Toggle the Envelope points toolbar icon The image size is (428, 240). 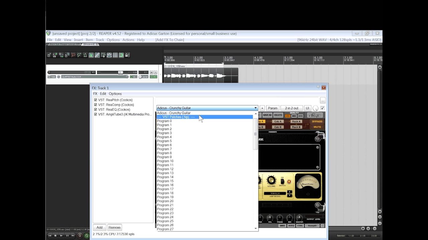109,55
